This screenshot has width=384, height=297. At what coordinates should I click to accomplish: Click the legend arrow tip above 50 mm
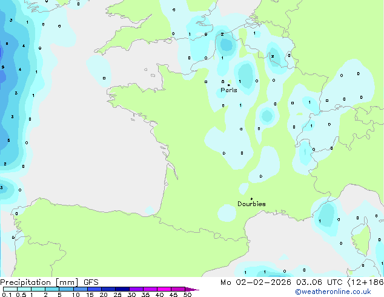[192, 289]
